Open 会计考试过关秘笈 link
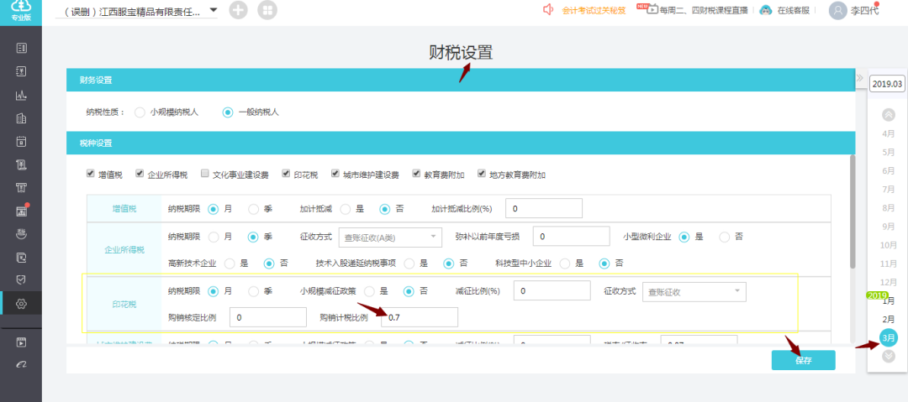This screenshot has width=908, height=402. [x=594, y=10]
